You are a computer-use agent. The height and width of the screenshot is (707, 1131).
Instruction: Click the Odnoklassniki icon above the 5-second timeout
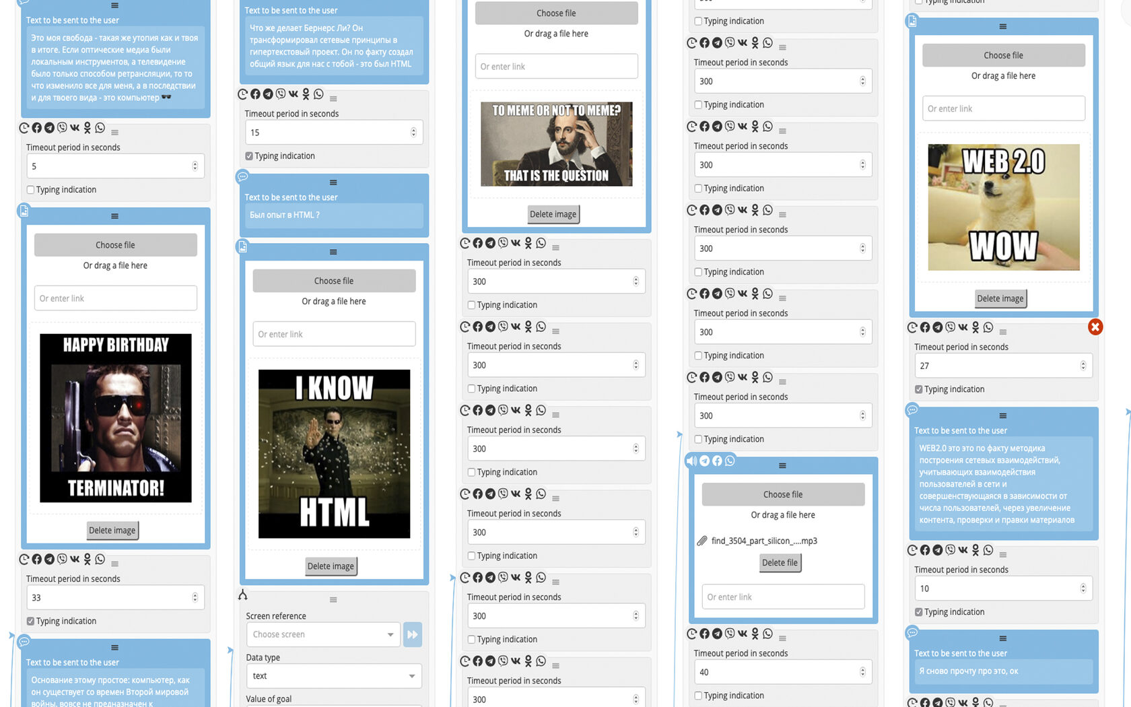[88, 128]
